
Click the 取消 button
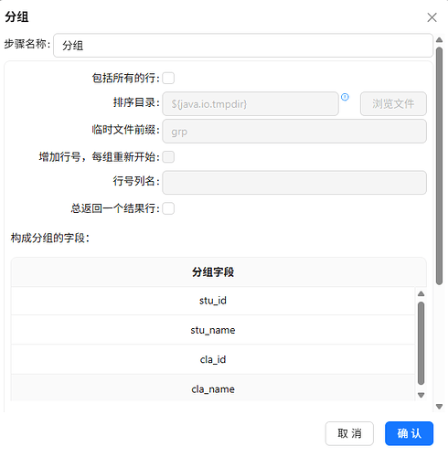click(x=349, y=433)
